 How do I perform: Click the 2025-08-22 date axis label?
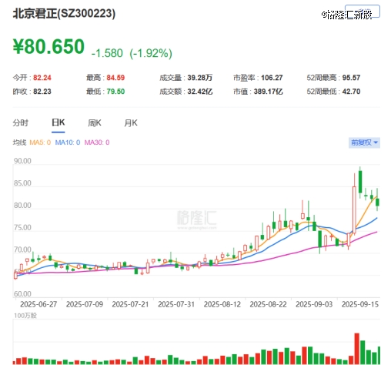click(268, 304)
